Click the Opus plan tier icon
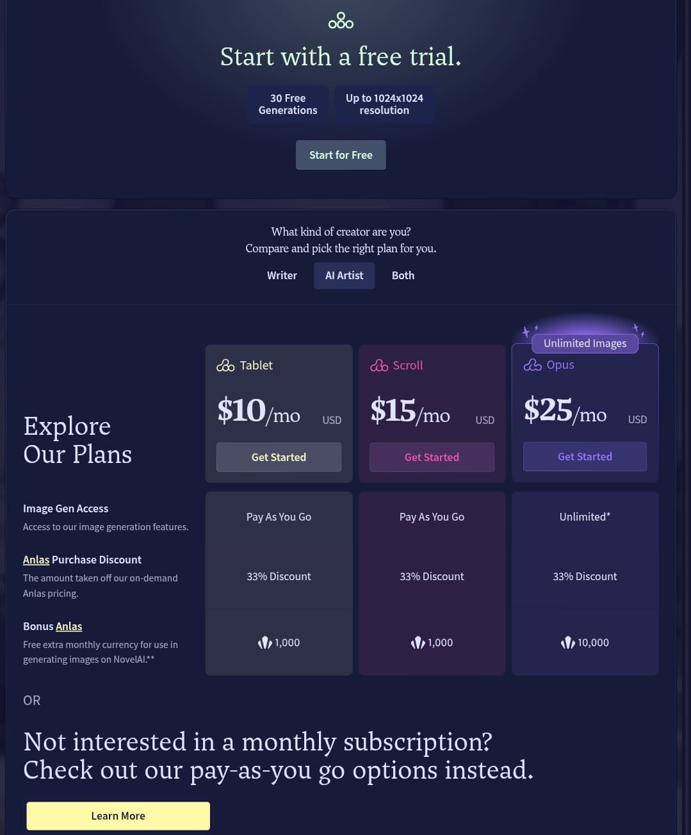This screenshot has width=691, height=835. click(532, 365)
